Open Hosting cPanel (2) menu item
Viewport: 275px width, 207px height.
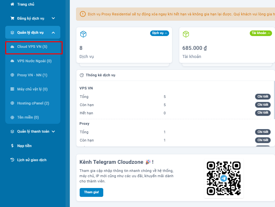[33, 103]
